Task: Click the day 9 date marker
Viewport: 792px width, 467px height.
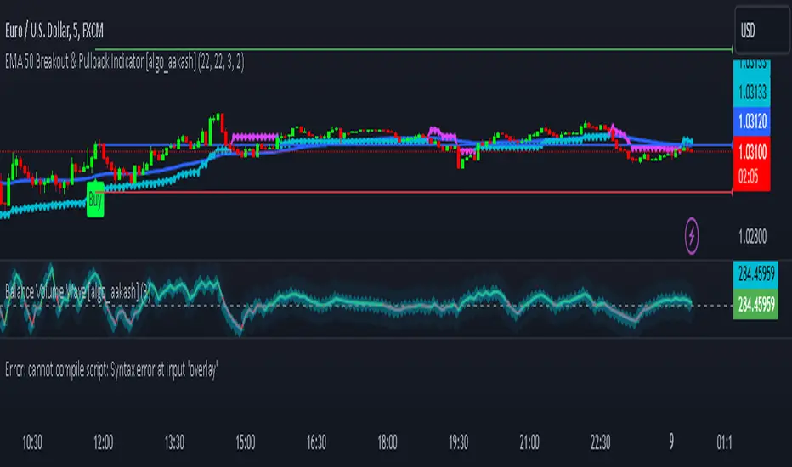Action: [671, 442]
